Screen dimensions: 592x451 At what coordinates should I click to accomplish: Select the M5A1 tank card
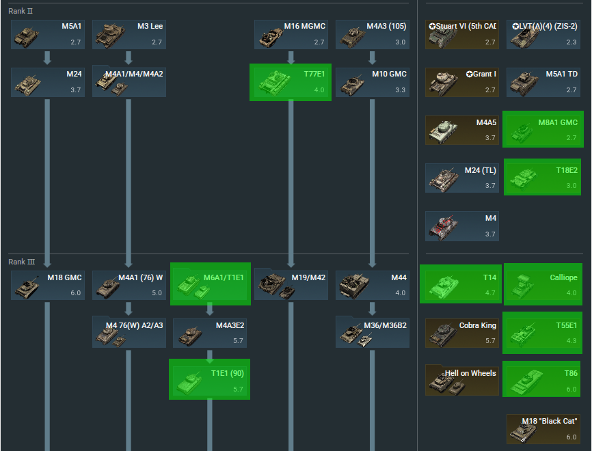coord(48,34)
